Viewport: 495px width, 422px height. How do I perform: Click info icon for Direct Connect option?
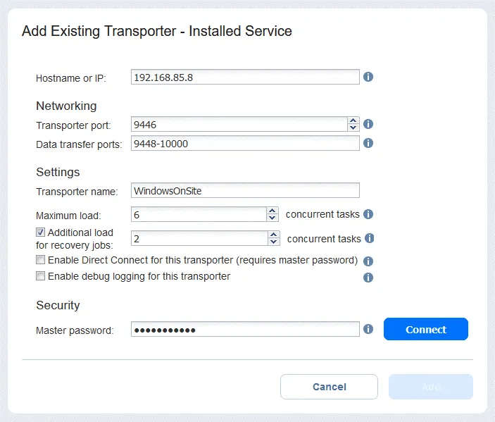point(368,261)
